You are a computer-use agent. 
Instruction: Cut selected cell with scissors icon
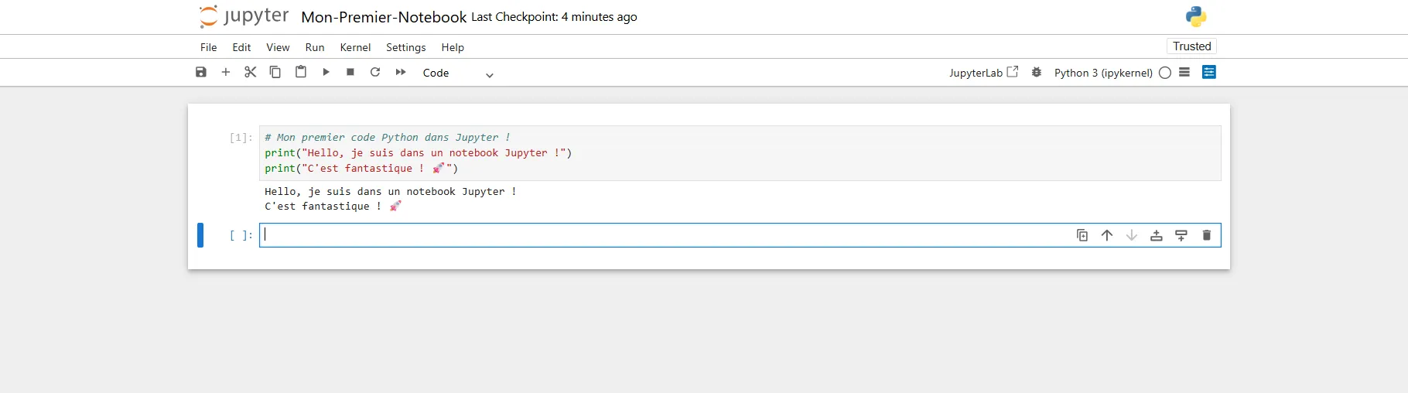pyautogui.click(x=251, y=72)
